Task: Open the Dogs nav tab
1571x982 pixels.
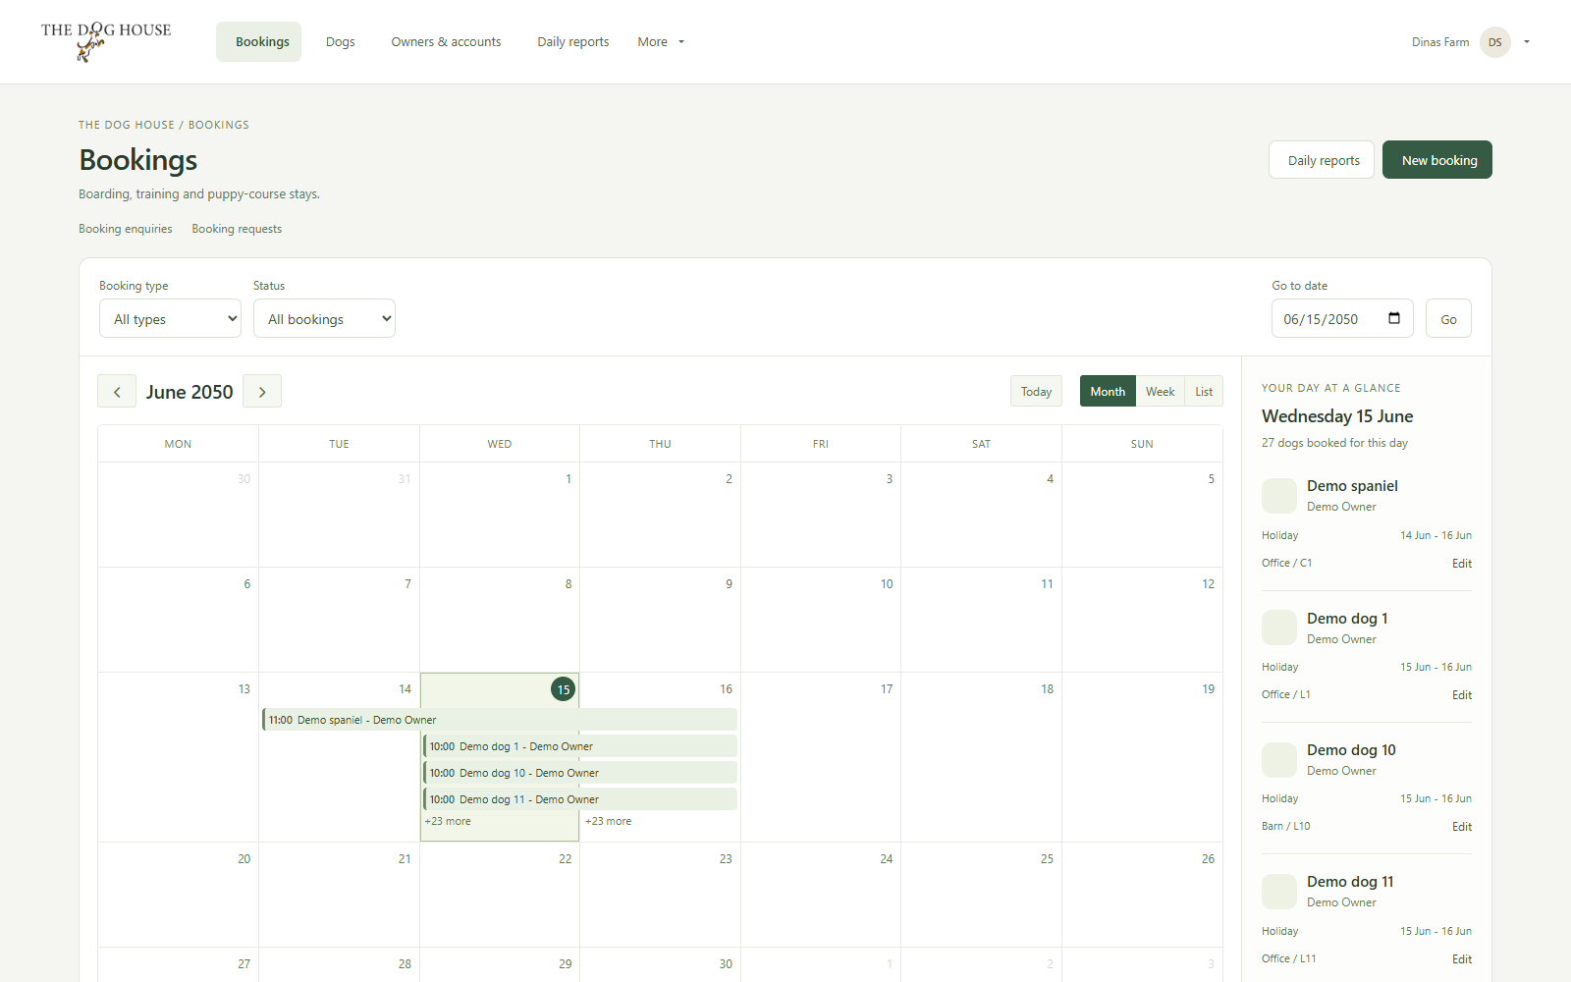Action: [341, 42]
